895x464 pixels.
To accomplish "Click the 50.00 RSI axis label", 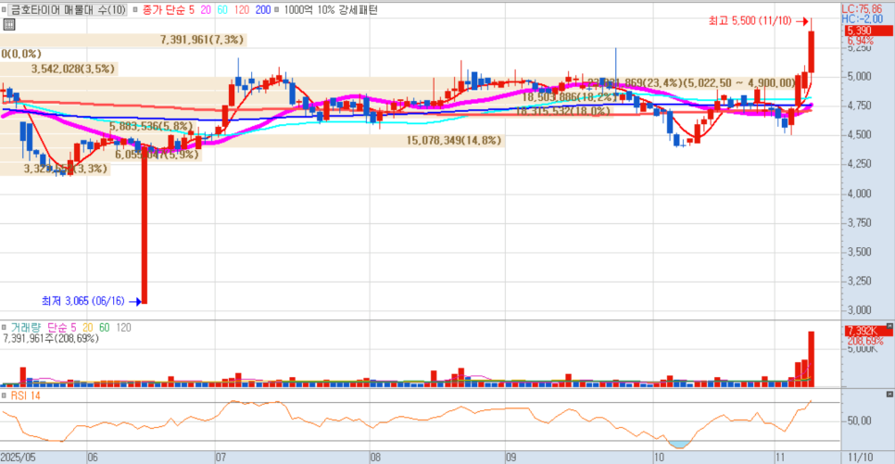I will point(860,420).
